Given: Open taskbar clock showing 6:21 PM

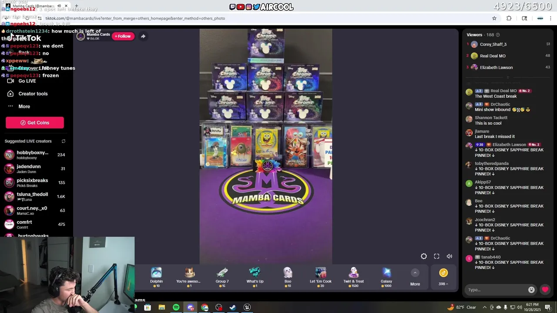Looking at the screenshot, I should 532,307.
